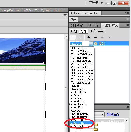Select the 行为 button

(83, 31)
